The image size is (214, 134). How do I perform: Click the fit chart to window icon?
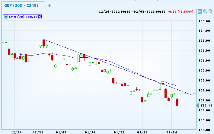200,11
